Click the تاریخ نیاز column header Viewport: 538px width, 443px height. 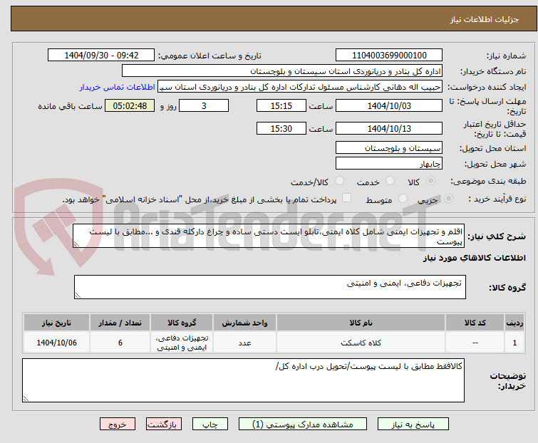tap(56, 323)
